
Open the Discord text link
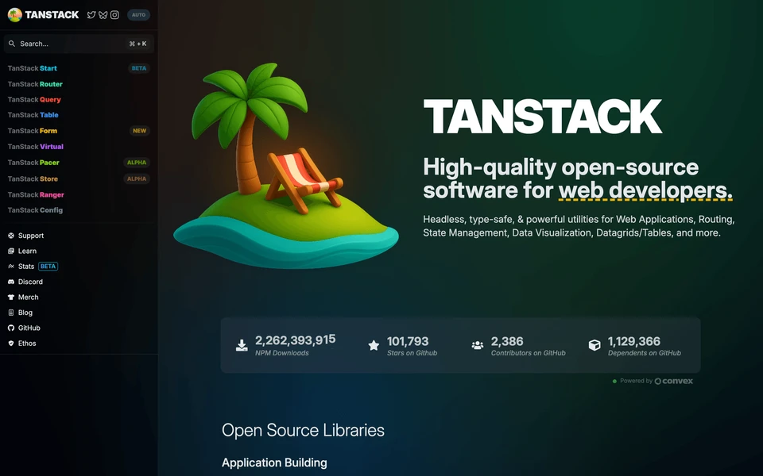pos(30,282)
